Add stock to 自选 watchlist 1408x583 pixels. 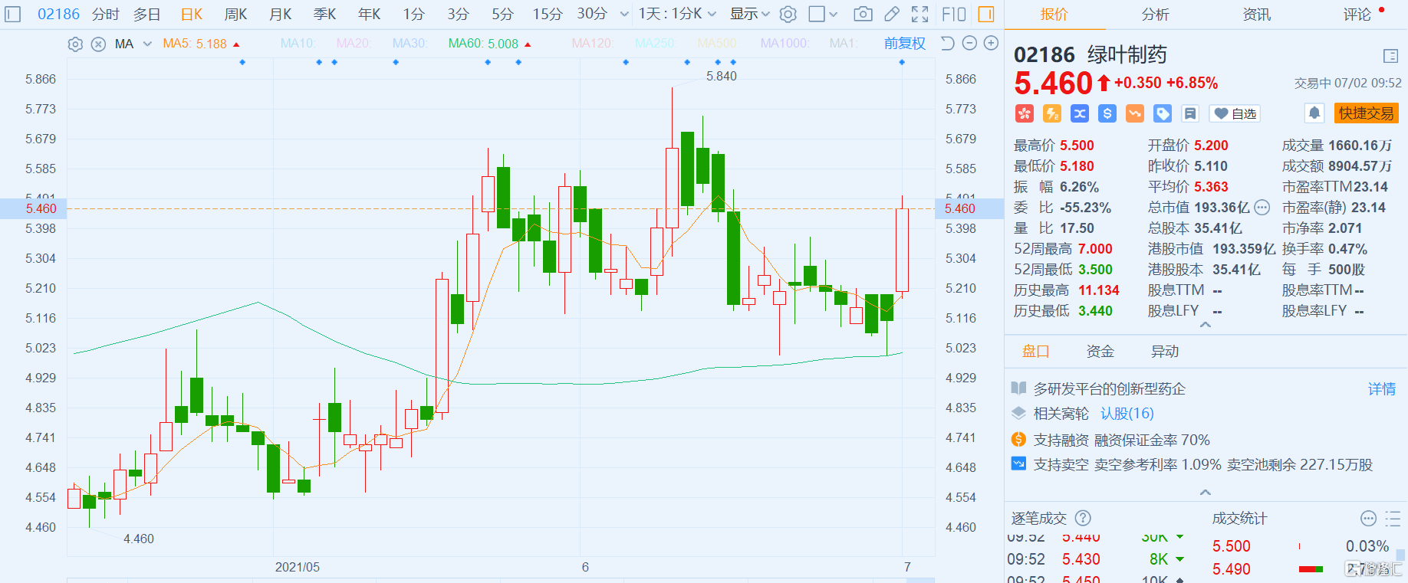pos(1235,113)
